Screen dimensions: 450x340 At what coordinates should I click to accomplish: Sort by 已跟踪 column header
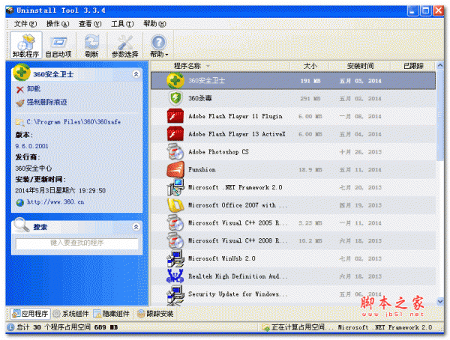tap(413, 66)
